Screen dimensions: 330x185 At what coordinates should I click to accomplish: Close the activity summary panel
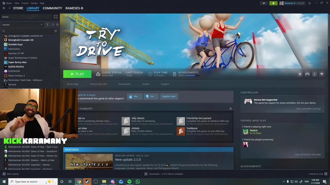coord(230,108)
